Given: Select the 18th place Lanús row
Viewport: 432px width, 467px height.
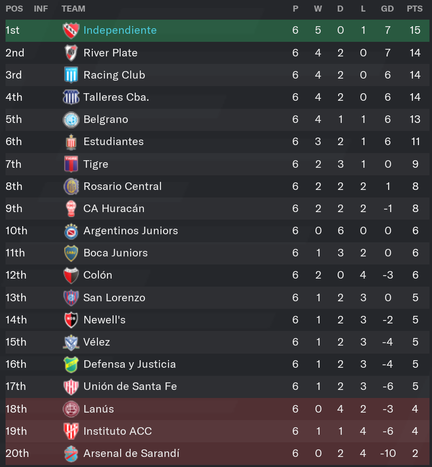Looking at the screenshot, I should (218, 409).
